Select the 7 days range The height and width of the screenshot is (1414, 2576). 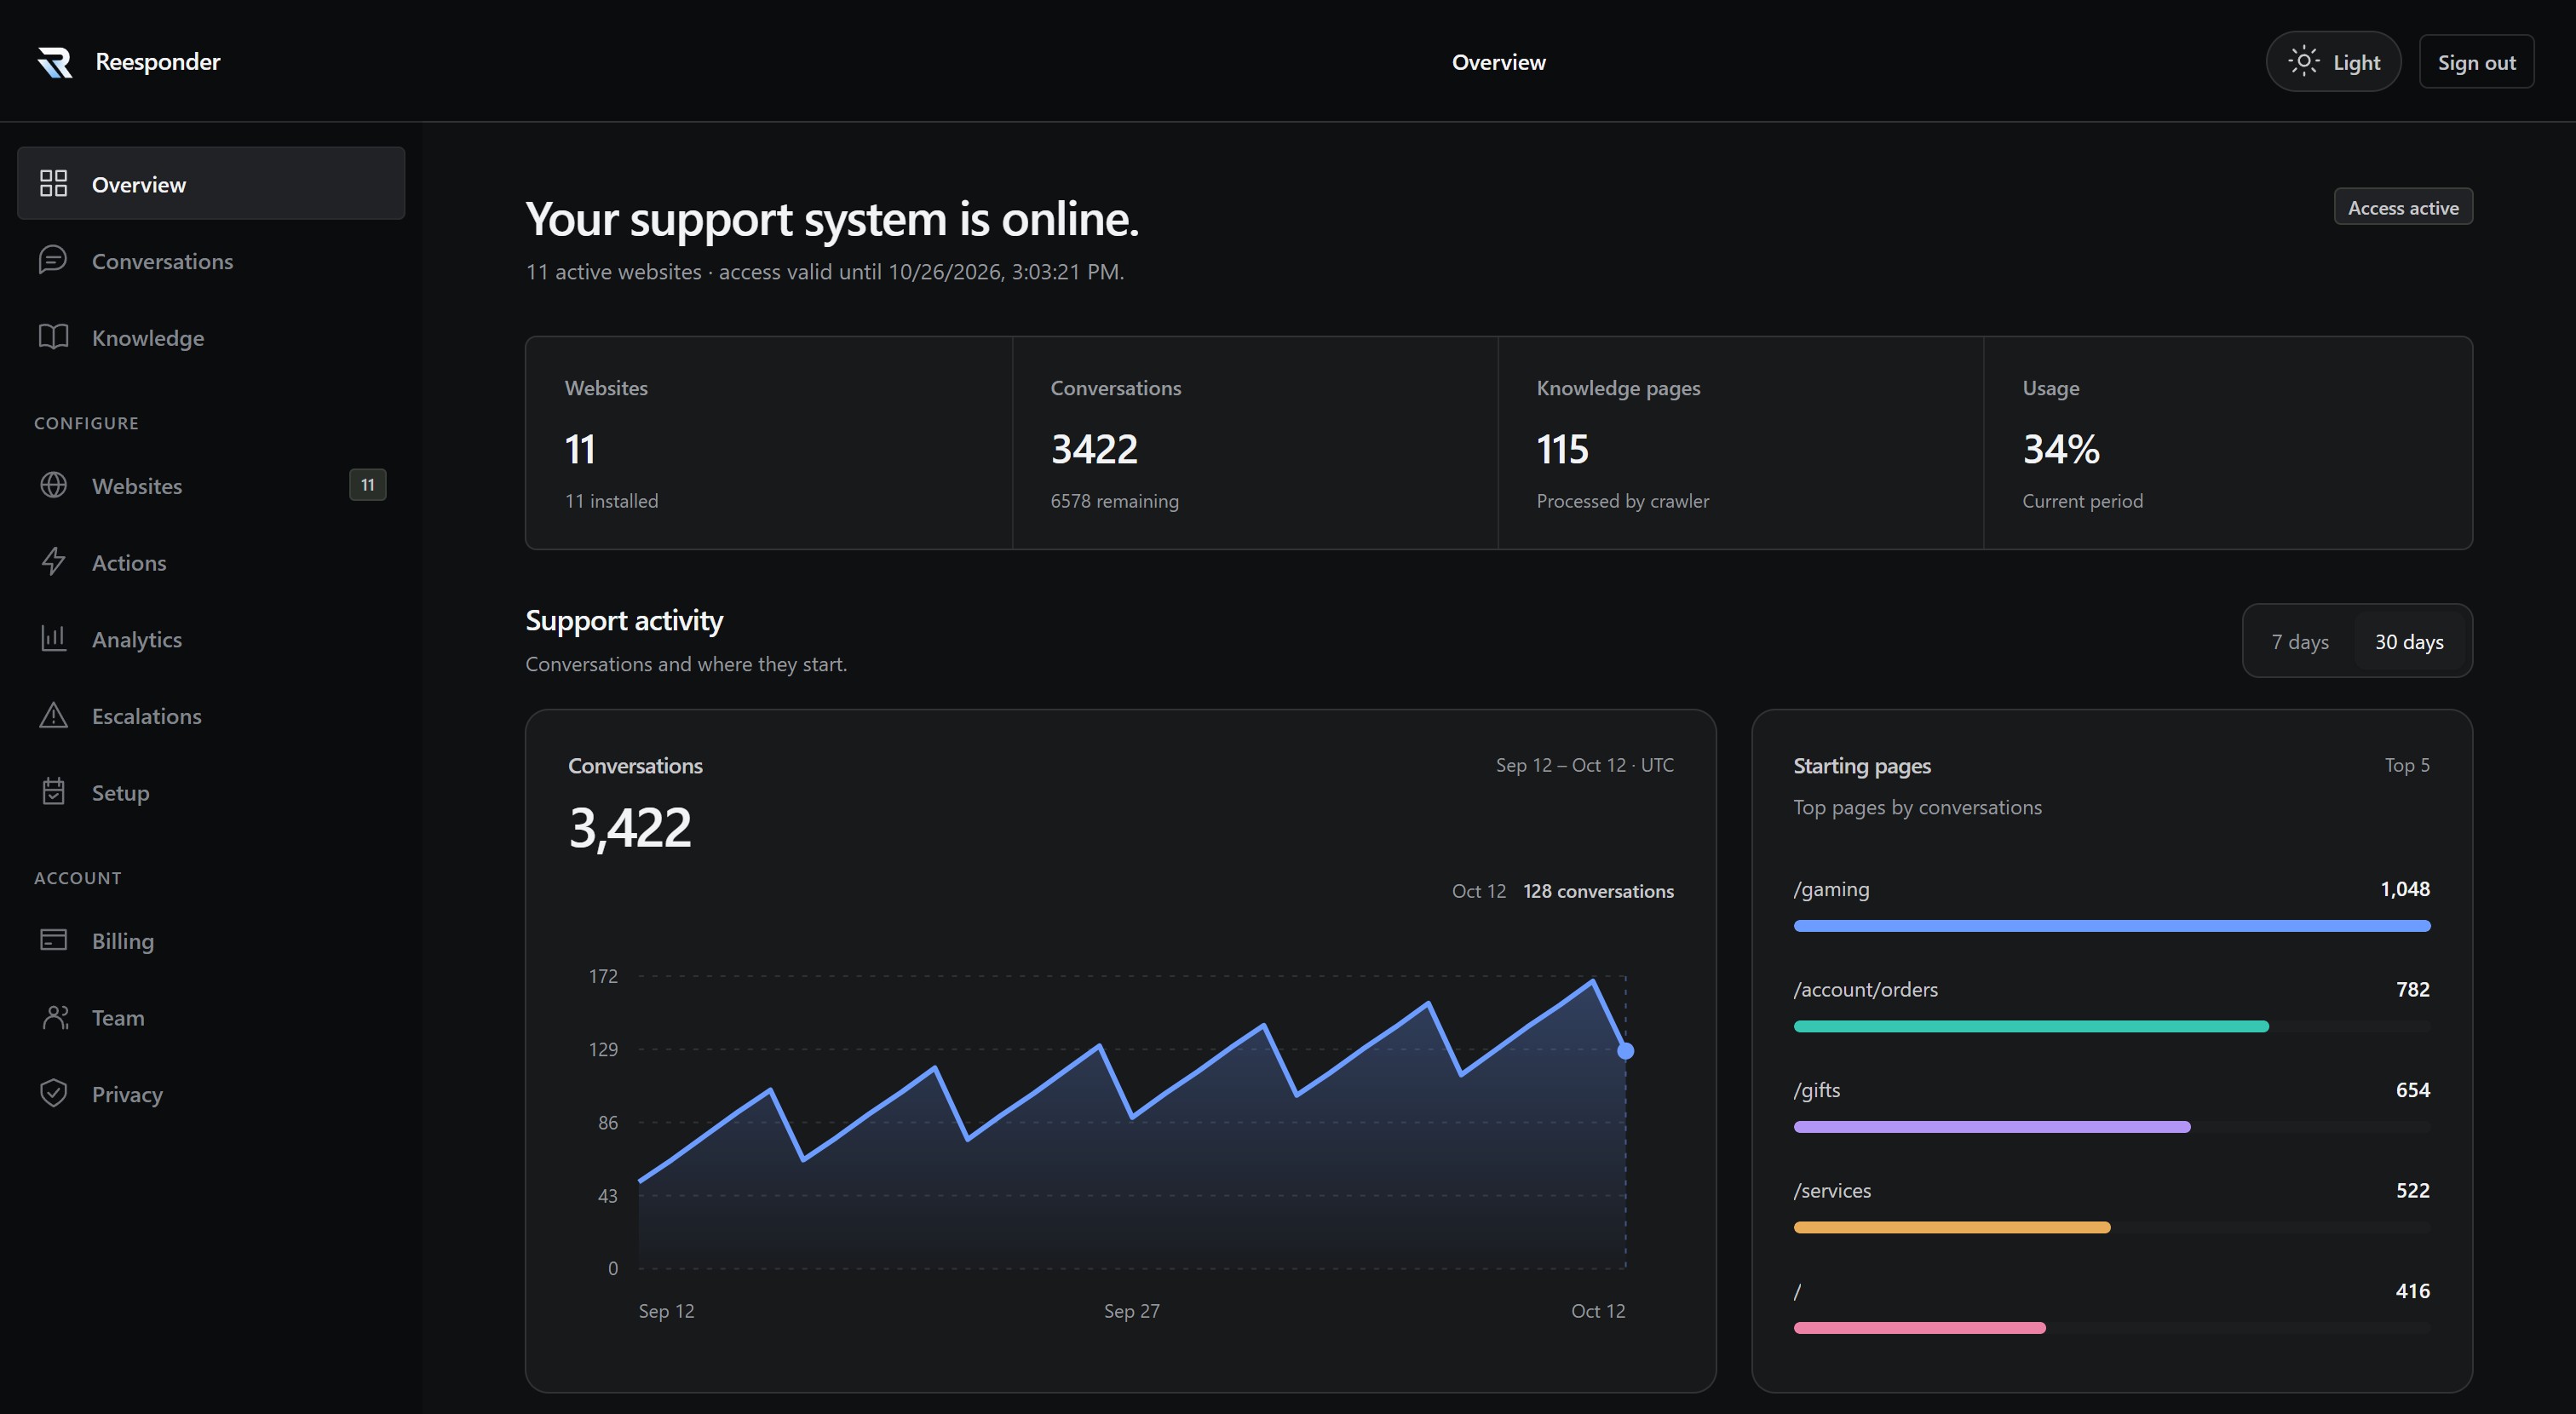point(2300,641)
